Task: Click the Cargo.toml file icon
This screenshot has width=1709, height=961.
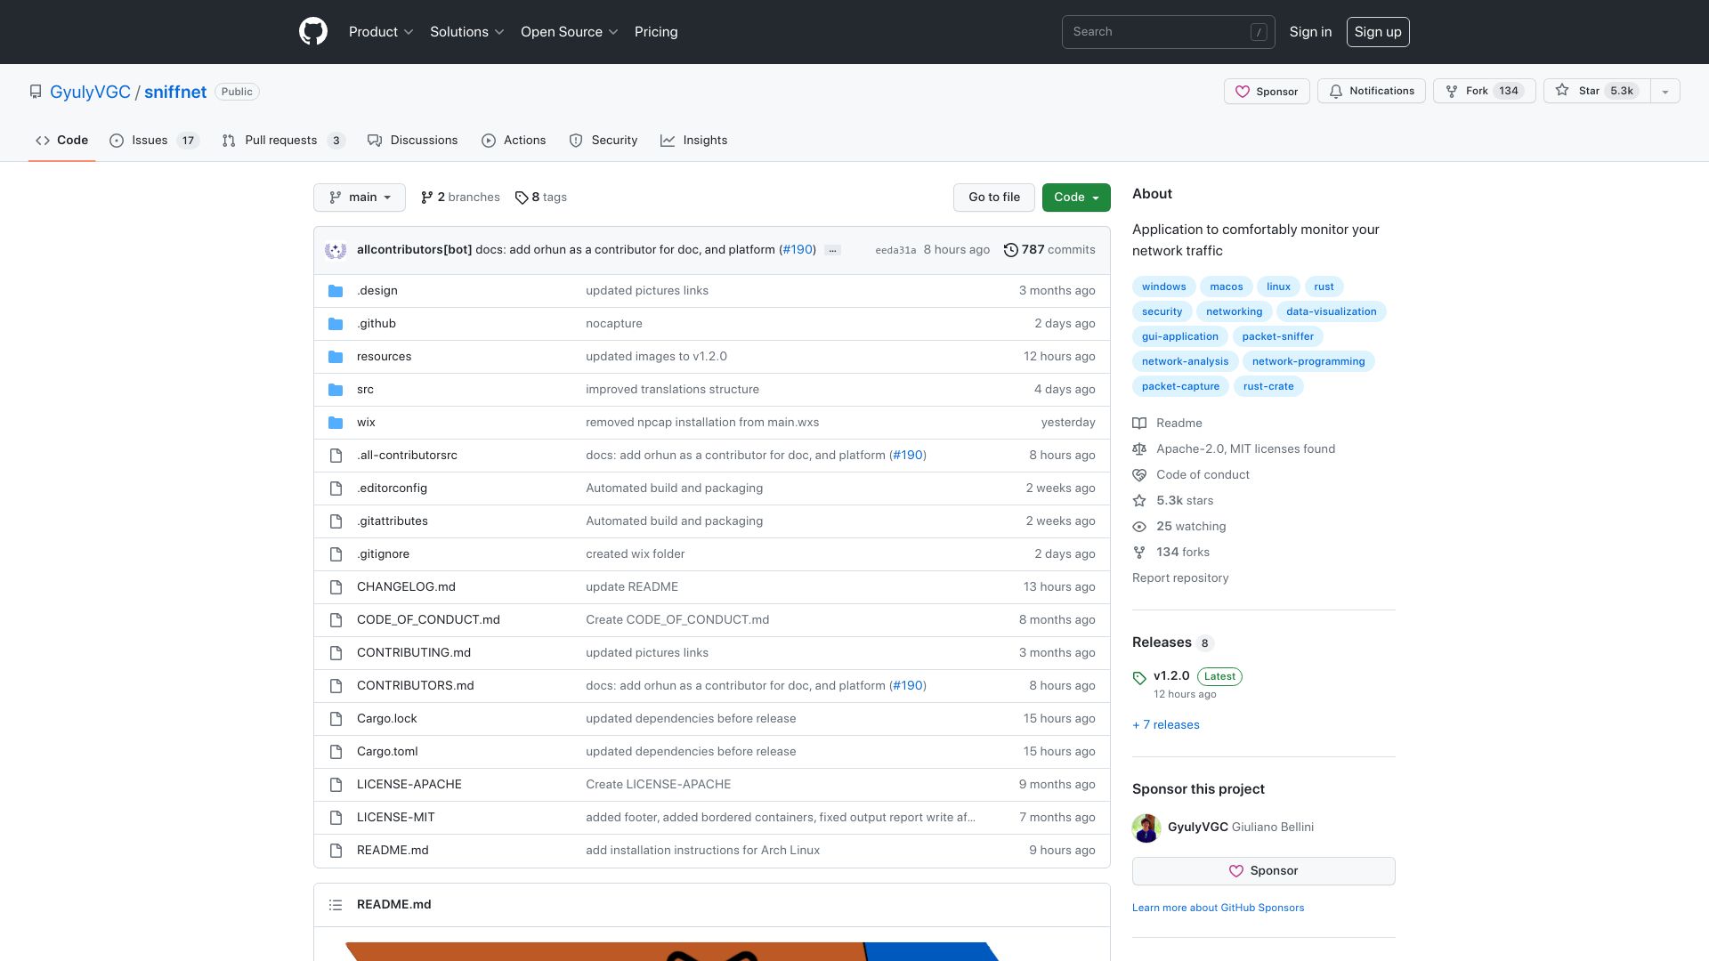Action: pos(336,752)
